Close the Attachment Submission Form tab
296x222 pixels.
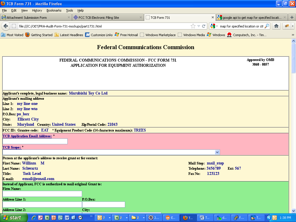[68, 17]
